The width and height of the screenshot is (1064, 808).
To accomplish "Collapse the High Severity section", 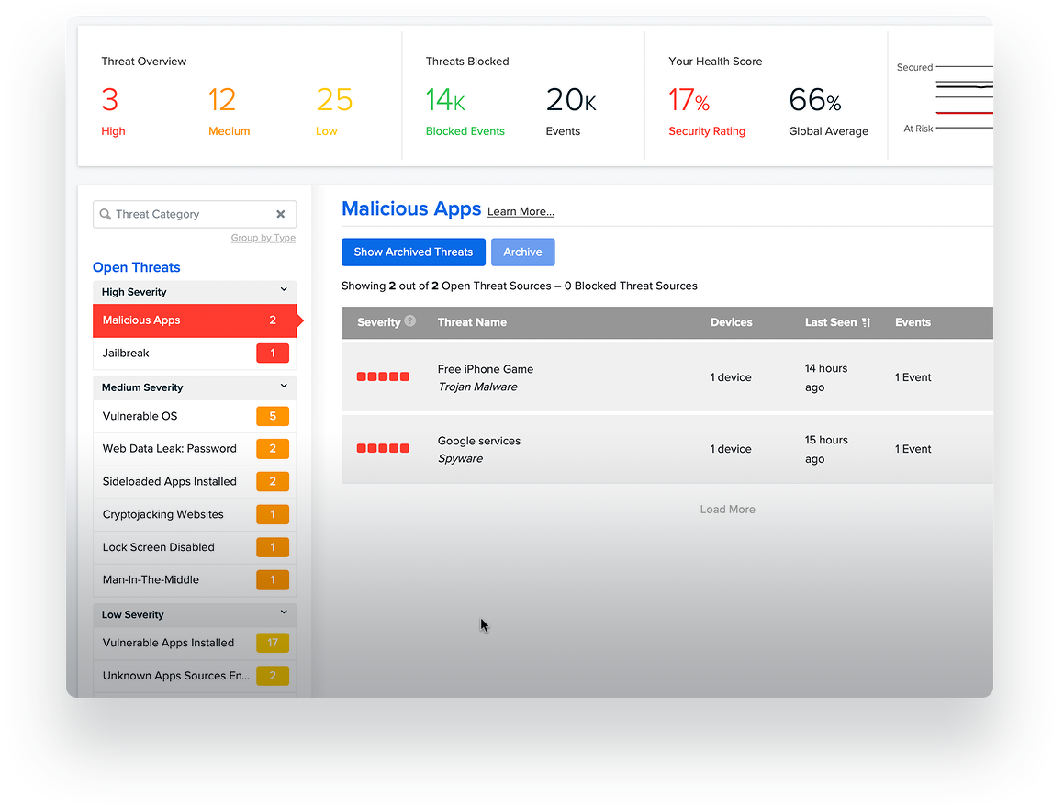I will click(x=284, y=289).
